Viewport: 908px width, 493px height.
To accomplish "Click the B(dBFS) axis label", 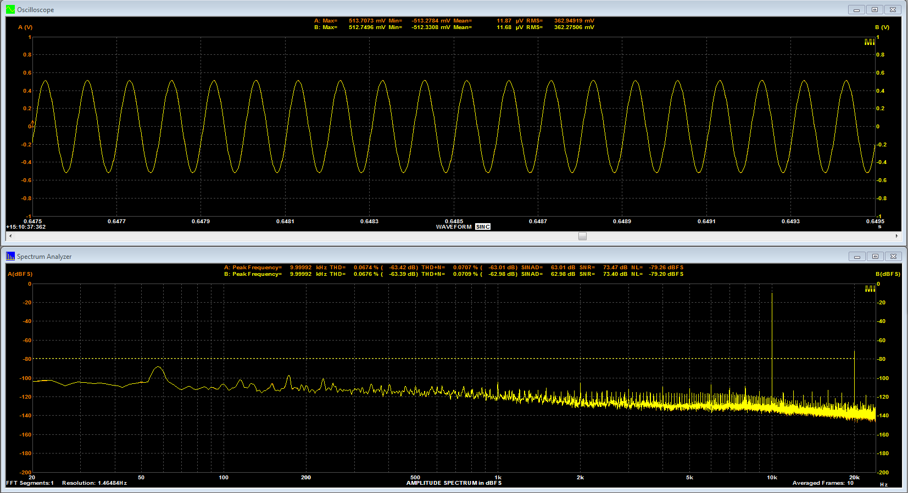I will point(888,274).
